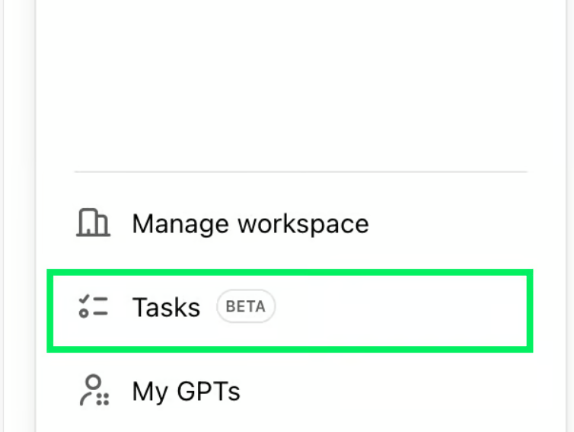Click the building icon beside Manage workspace
The width and height of the screenshot is (574, 432).
click(x=94, y=222)
